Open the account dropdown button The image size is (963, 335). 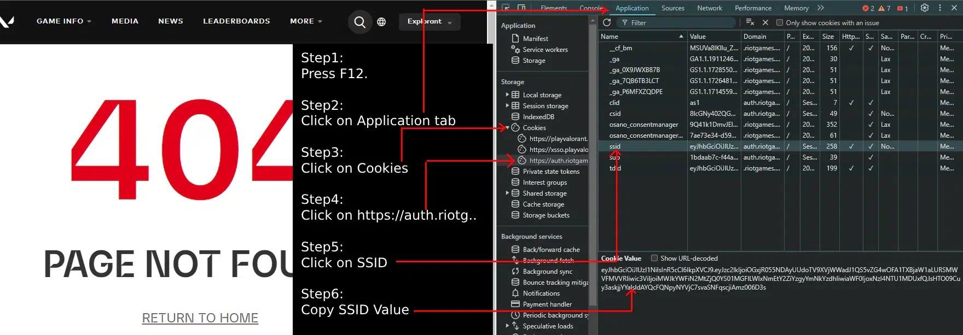(x=430, y=22)
